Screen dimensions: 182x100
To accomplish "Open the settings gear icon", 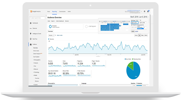I will 144,11.
